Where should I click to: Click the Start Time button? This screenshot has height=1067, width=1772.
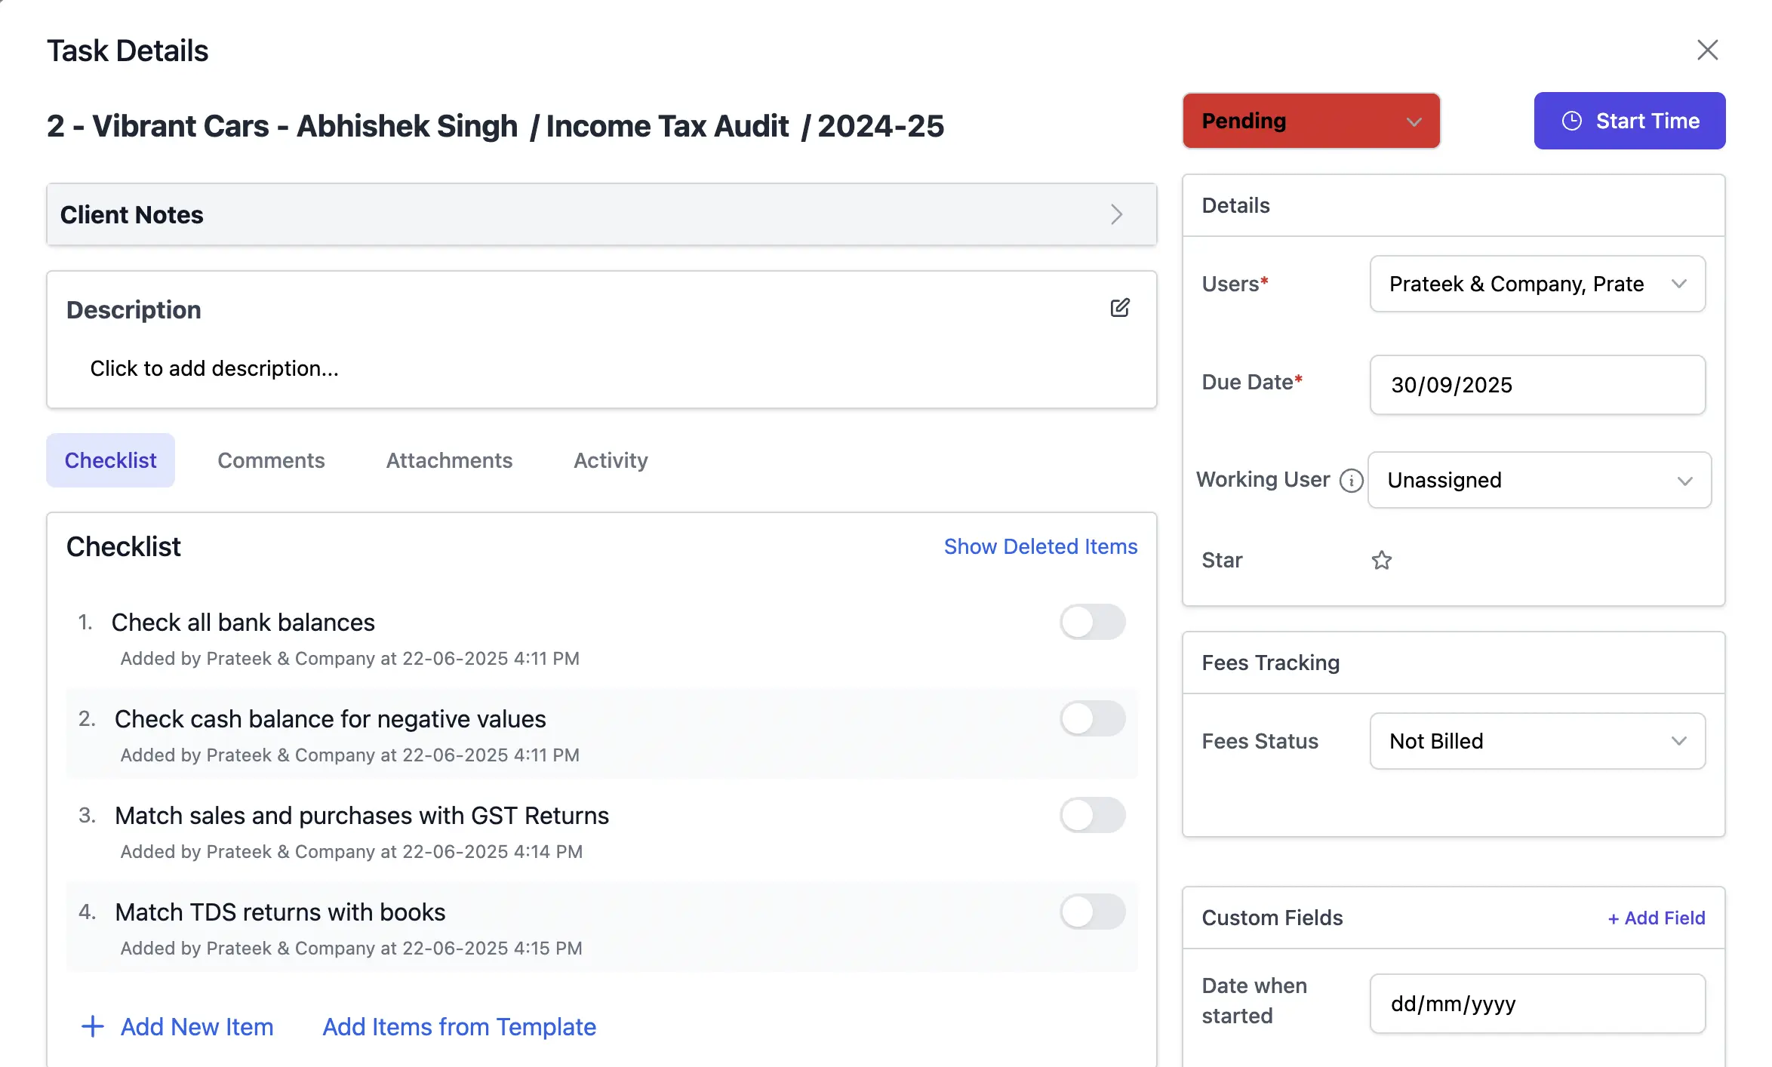[1629, 121]
